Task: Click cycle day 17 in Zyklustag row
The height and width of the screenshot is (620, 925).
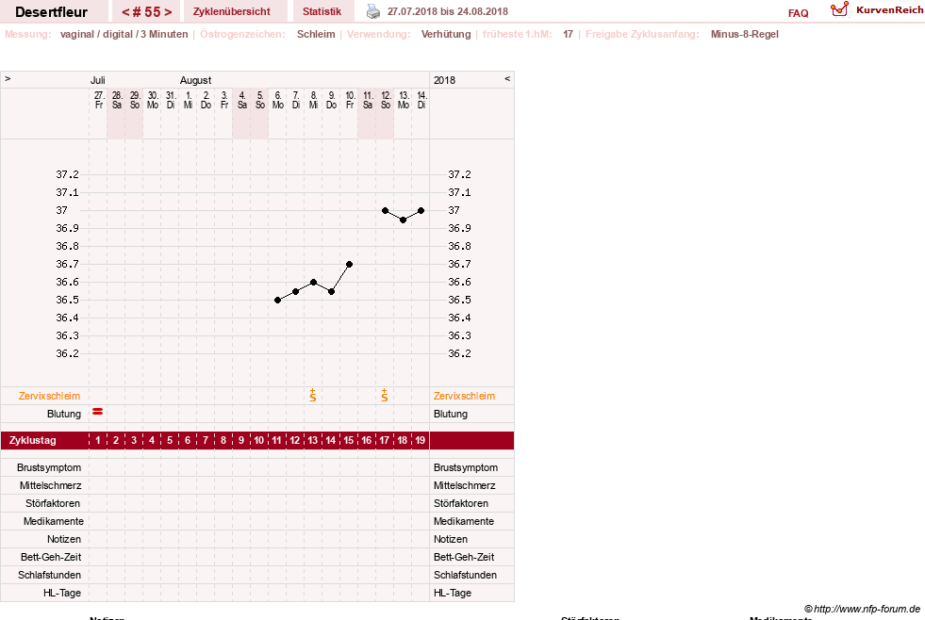Action: [384, 440]
